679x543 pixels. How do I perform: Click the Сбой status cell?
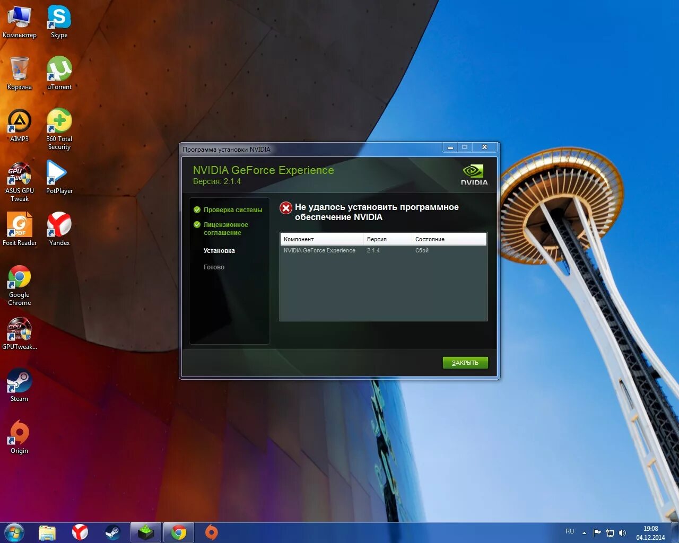coord(422,250)
